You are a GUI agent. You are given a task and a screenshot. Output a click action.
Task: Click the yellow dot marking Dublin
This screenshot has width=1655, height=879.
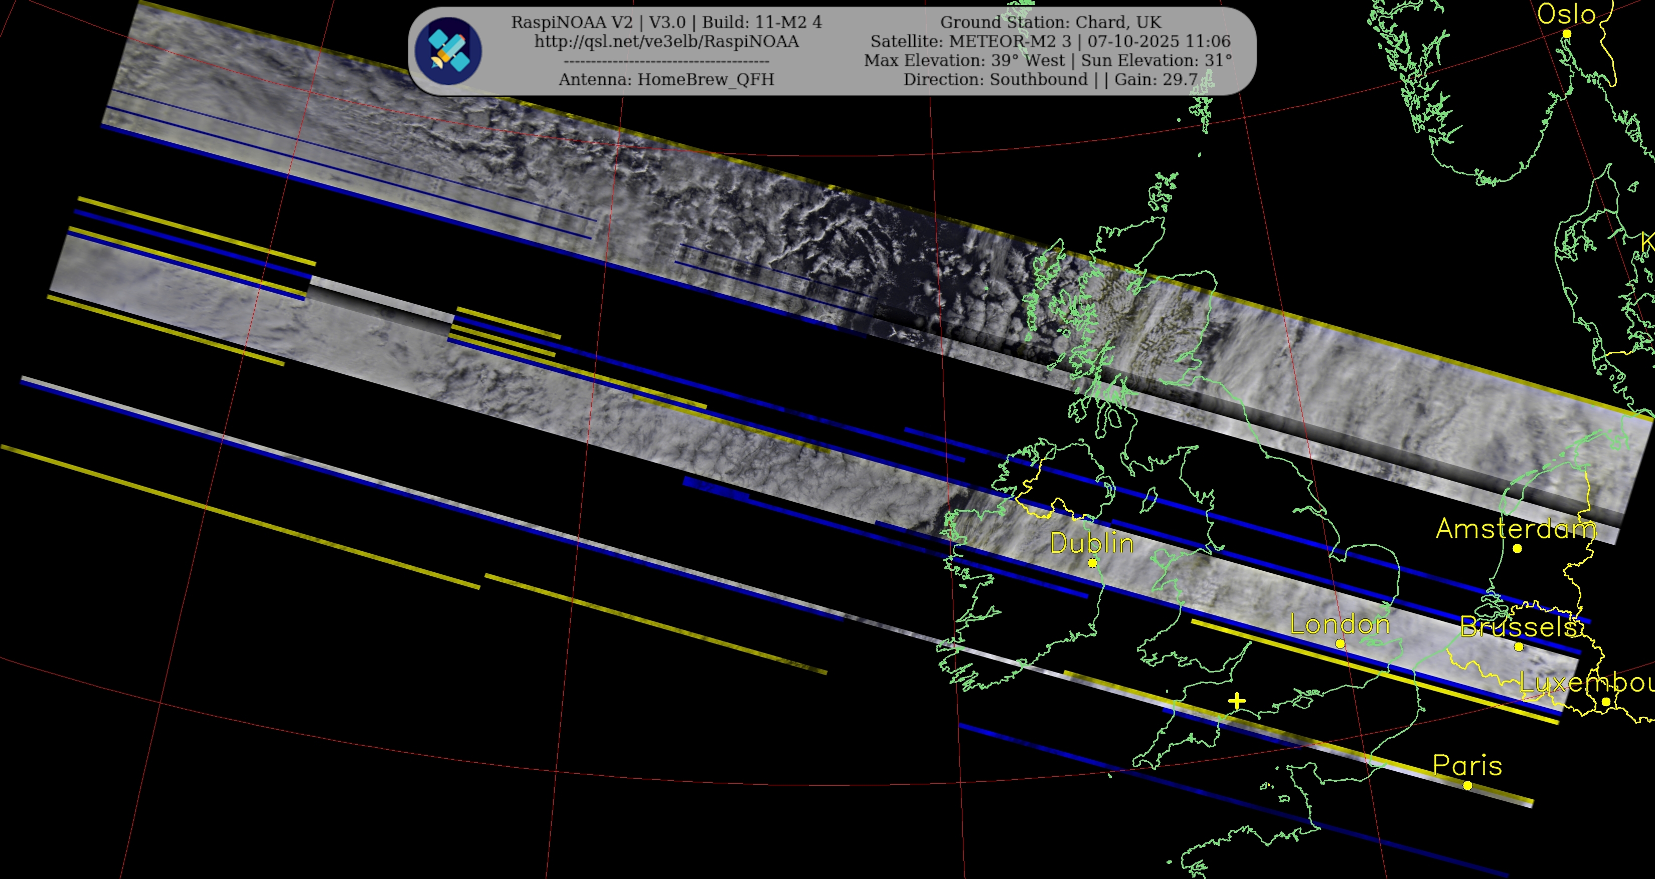point(1092,563)
